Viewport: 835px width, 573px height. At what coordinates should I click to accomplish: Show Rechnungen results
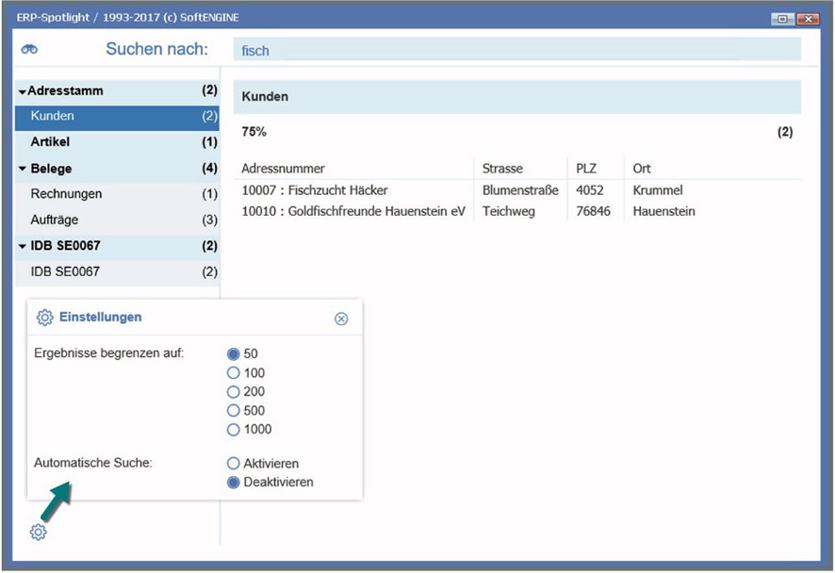click(x=66, y=194)
